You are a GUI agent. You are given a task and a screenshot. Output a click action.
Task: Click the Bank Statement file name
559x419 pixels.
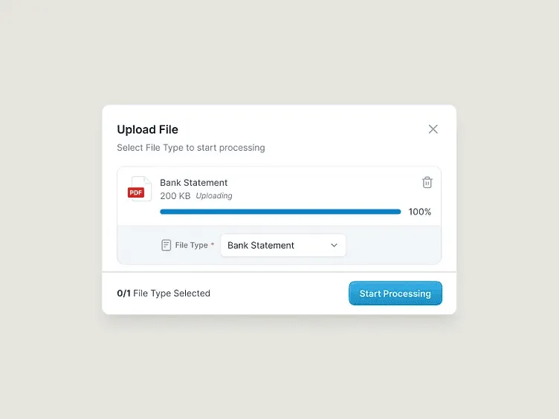pos(193,183)
